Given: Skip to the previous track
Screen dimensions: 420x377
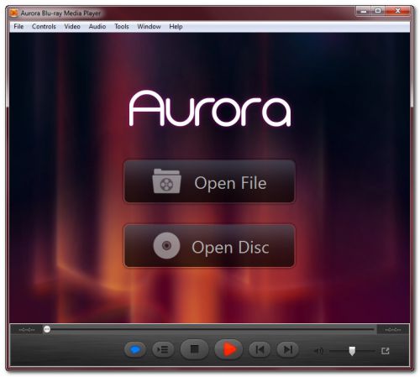Looking at the screenshot, I should click(x=260, y=349).
